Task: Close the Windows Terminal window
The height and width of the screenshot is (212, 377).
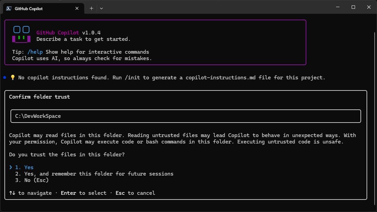Action: point(369,7)
